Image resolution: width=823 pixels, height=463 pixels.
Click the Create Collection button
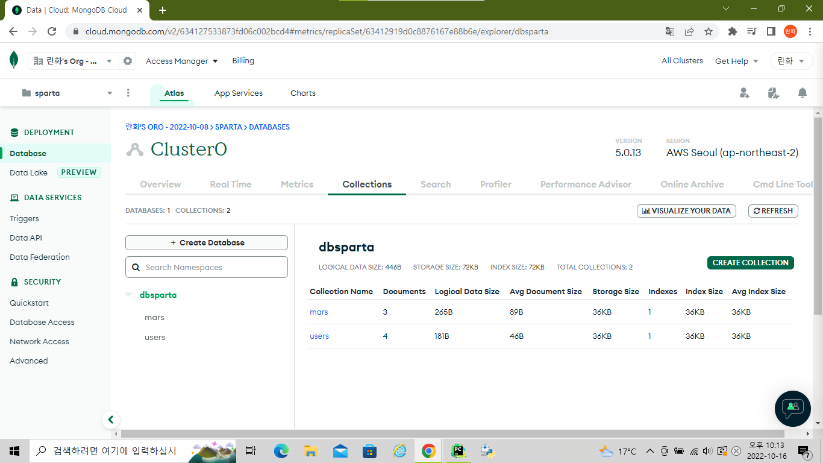click(751, 263)
